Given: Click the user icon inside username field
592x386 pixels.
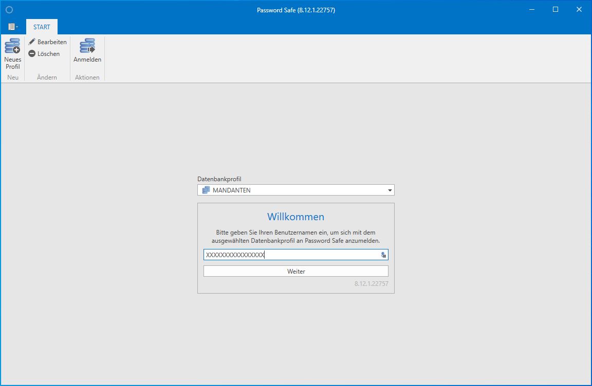Looking at the screenshot, I should coord(383,255).
